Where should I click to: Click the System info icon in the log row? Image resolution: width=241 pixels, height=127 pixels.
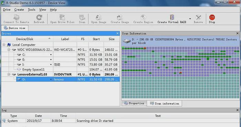(x=4, y=120)
